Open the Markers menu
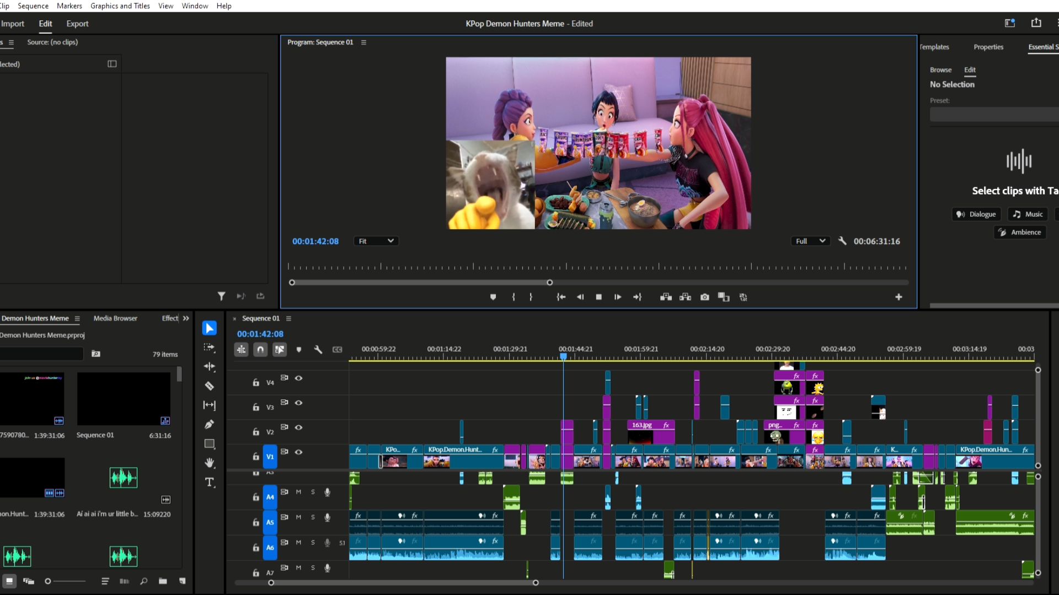Image resolution: width=1059 pixels, height=595 pixels. [x=69, y=6]
